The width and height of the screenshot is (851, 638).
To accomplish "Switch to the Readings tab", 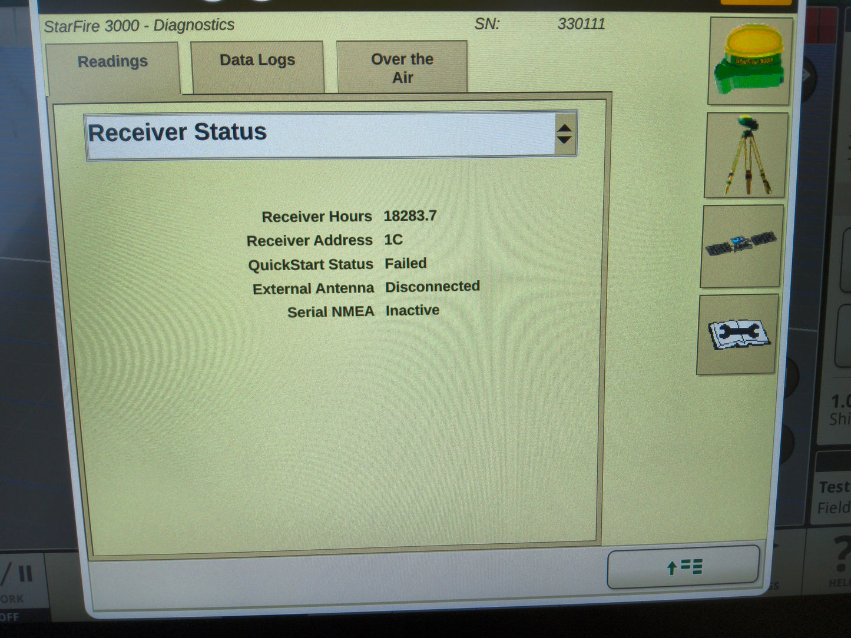I will tap(113, 61).
